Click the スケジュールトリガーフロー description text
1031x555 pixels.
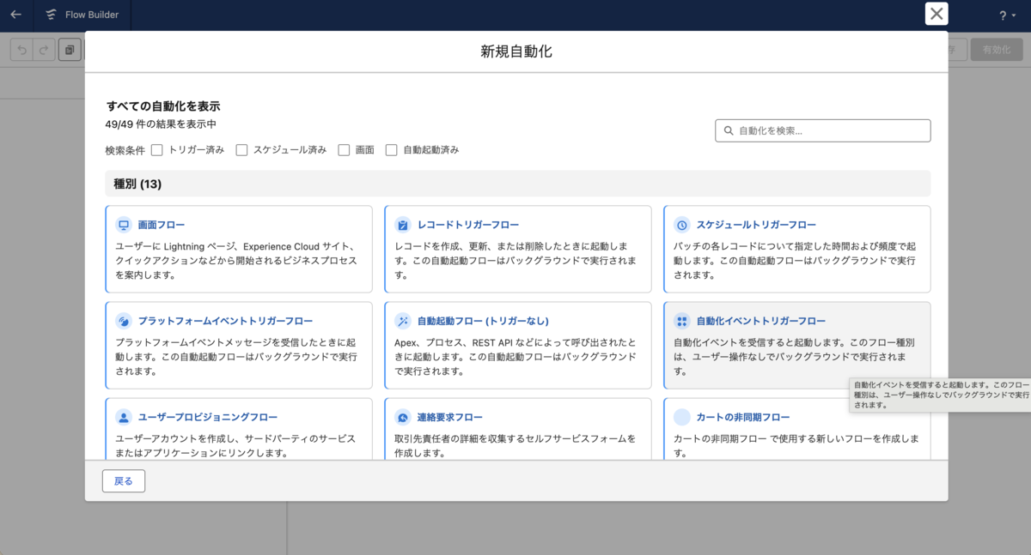click(x=795, y=261)
